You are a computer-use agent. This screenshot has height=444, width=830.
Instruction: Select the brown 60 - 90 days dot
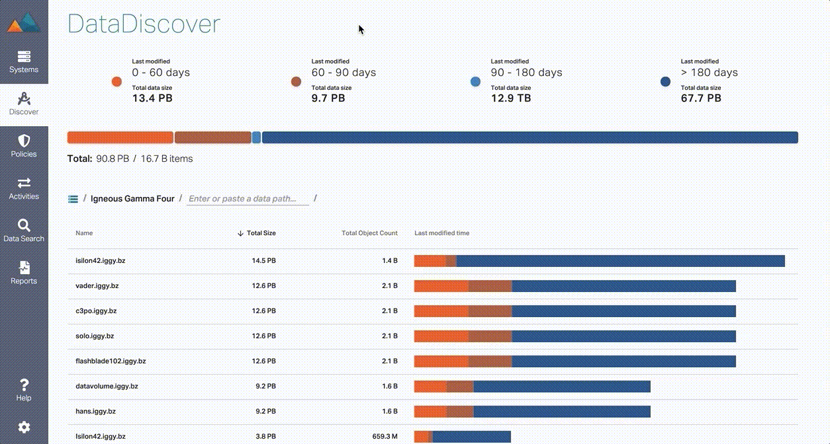pyautogui.click(x=296, y=82)
